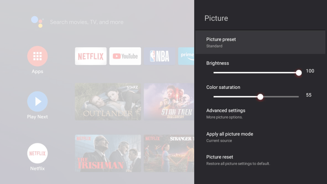Select the Play Next icon
327x184 pixels.
pos(37,101)
